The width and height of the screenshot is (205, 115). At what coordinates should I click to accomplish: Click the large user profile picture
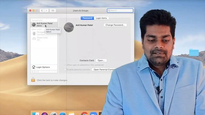69,27
